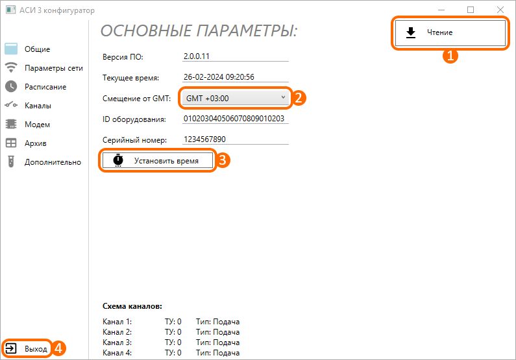Click the Канал 3: row label
This screenshot has width=516, height=360.
pyautogui.click(x=117, y=342)
